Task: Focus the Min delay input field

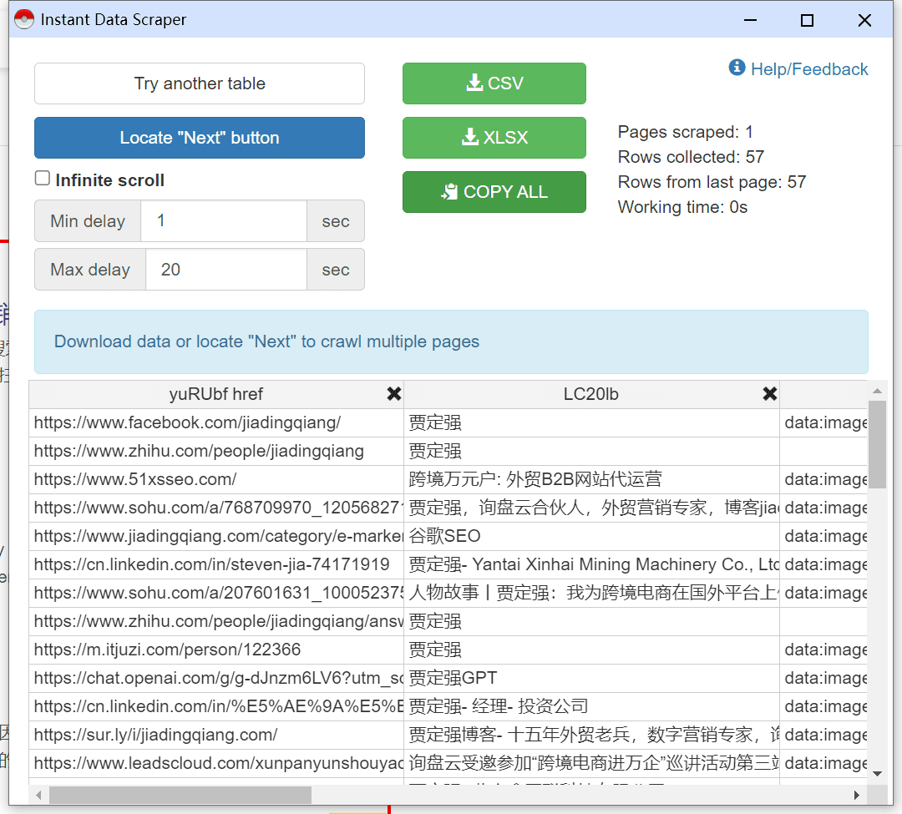Action: (x=224, y=221)
